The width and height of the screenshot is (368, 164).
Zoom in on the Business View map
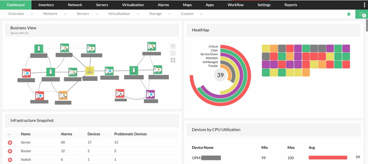(173, 46)
